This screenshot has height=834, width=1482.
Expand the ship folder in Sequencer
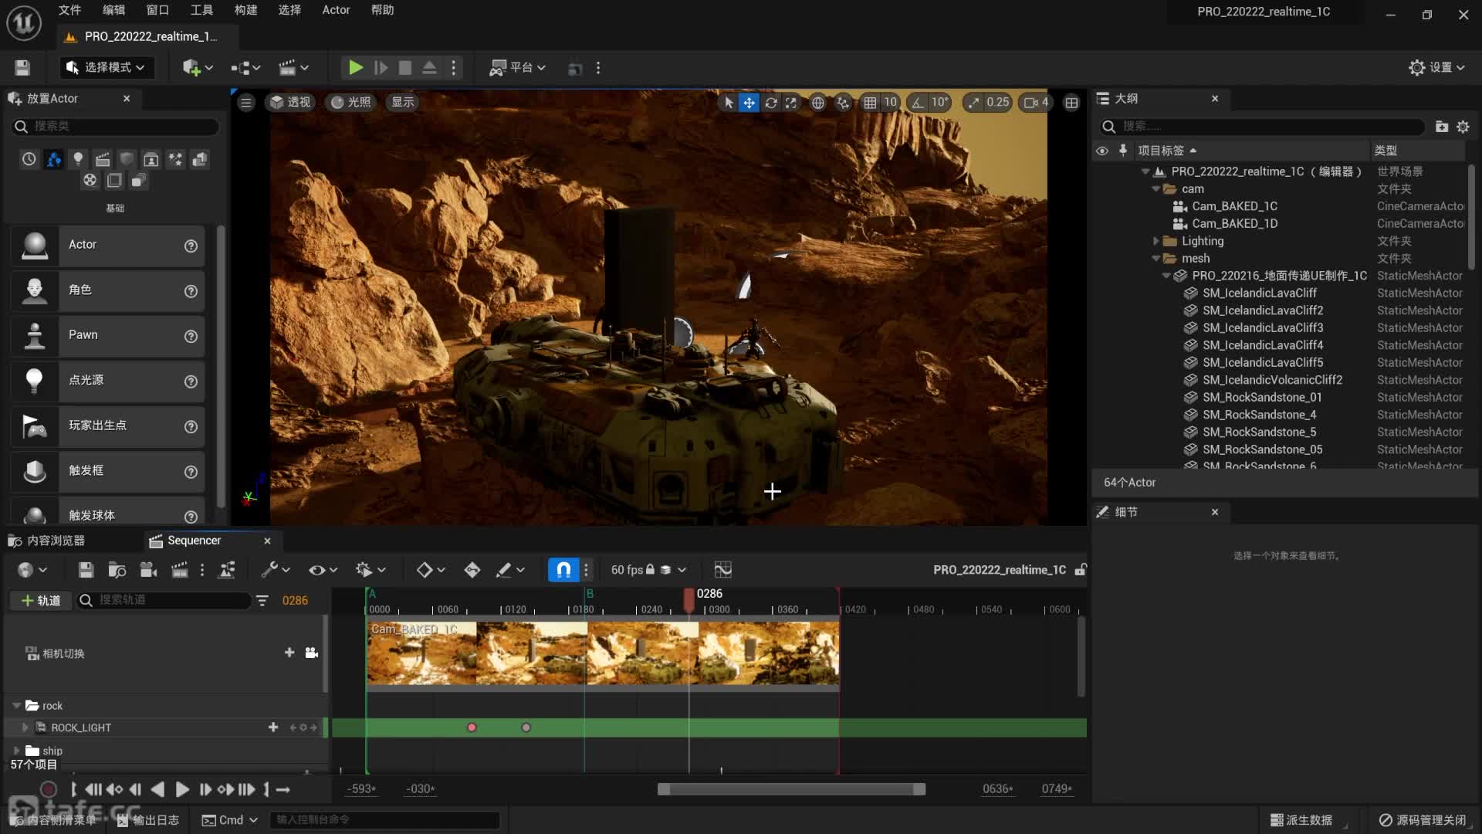16,751
